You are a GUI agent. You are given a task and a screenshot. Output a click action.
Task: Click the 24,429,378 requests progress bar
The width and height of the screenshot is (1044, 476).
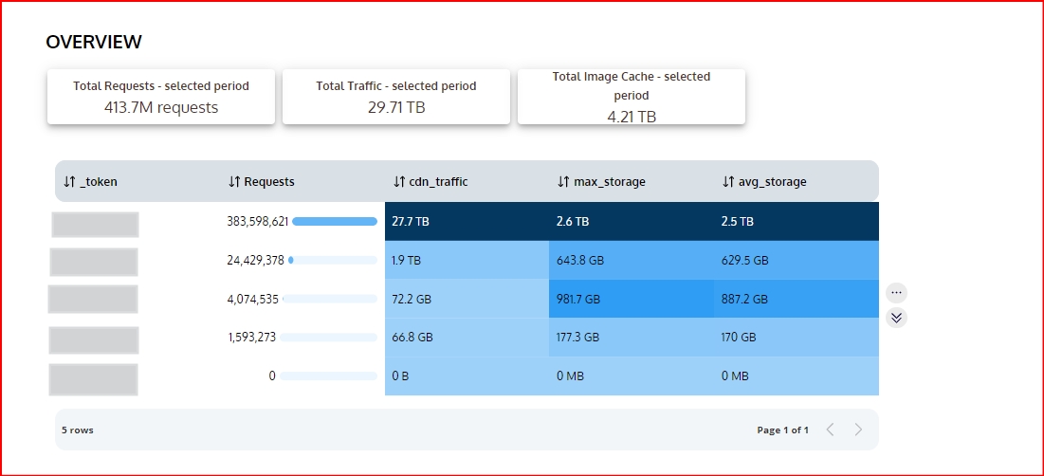point(333,260)
